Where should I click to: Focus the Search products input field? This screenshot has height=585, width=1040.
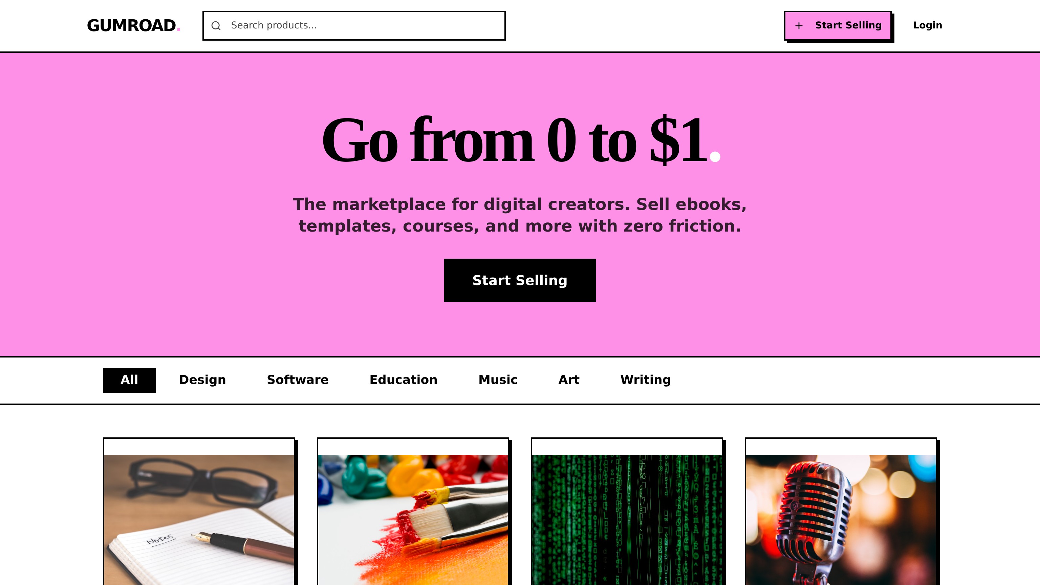[x=354, y=25]
